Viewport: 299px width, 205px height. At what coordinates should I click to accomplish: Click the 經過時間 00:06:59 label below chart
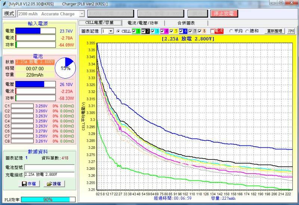[x=173, y=198]
